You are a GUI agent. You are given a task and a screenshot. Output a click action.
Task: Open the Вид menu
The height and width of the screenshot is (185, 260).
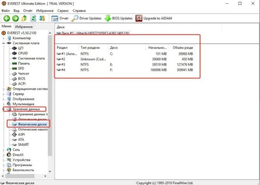[16, 11]
